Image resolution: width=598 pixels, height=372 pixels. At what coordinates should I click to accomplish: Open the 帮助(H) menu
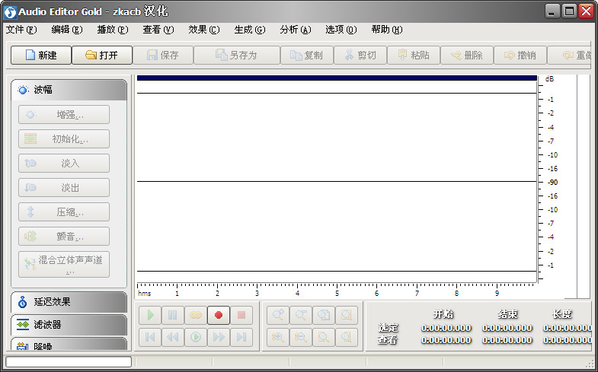pyautogui.click(x=387, y=30)
